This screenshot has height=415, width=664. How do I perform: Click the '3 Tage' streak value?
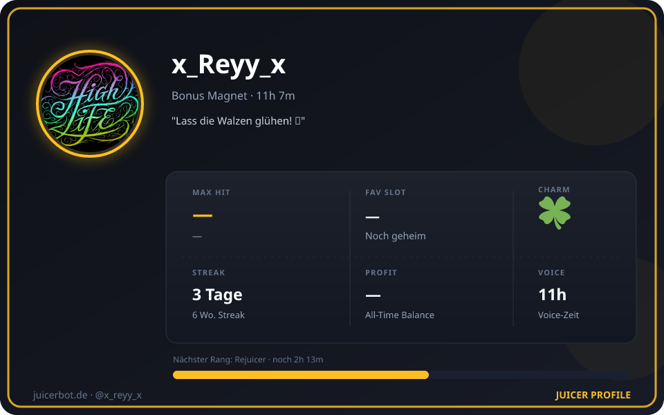pos(217,295)
